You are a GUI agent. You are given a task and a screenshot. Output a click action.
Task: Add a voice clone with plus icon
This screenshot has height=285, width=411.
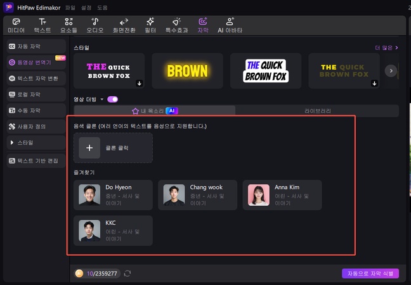pyautogui.click(x=89, y=148)
